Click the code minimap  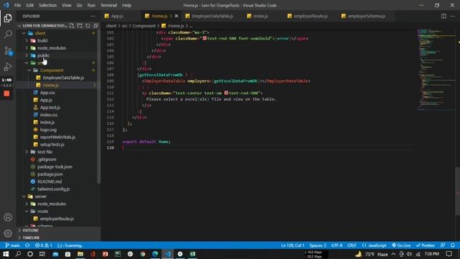tap(436, 69)
